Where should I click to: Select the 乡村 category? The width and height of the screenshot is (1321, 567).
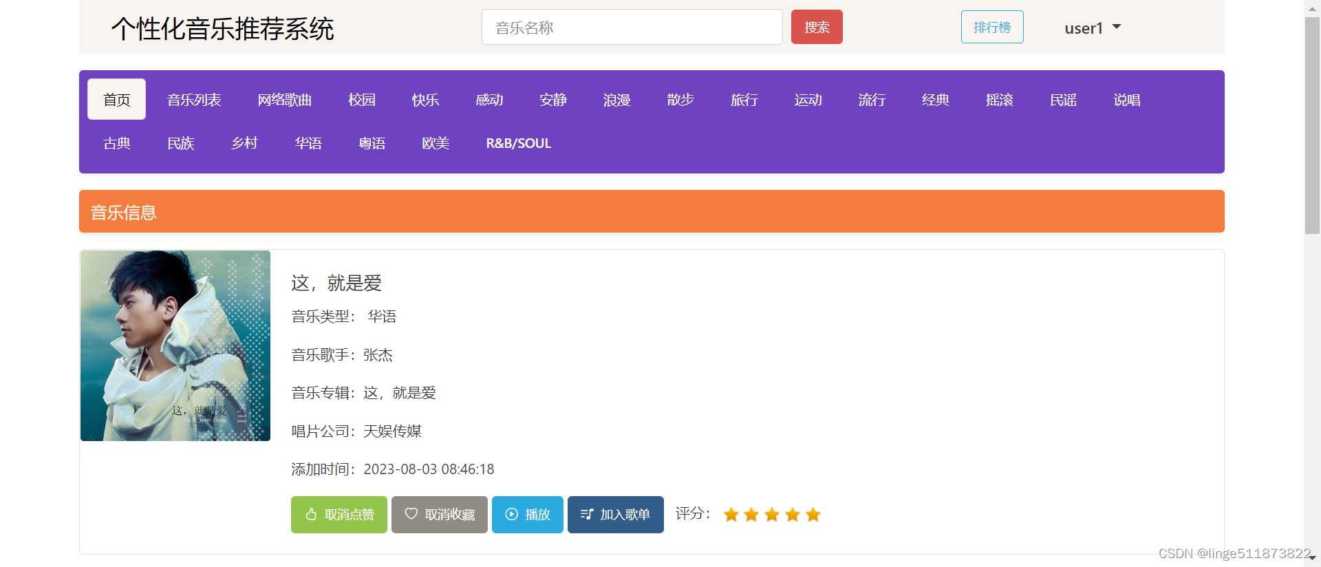244,142
